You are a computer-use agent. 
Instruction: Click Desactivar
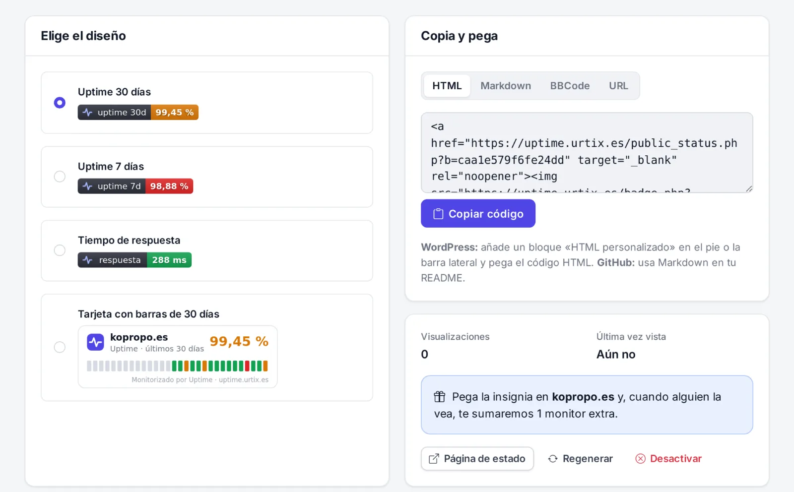(668, 459)
